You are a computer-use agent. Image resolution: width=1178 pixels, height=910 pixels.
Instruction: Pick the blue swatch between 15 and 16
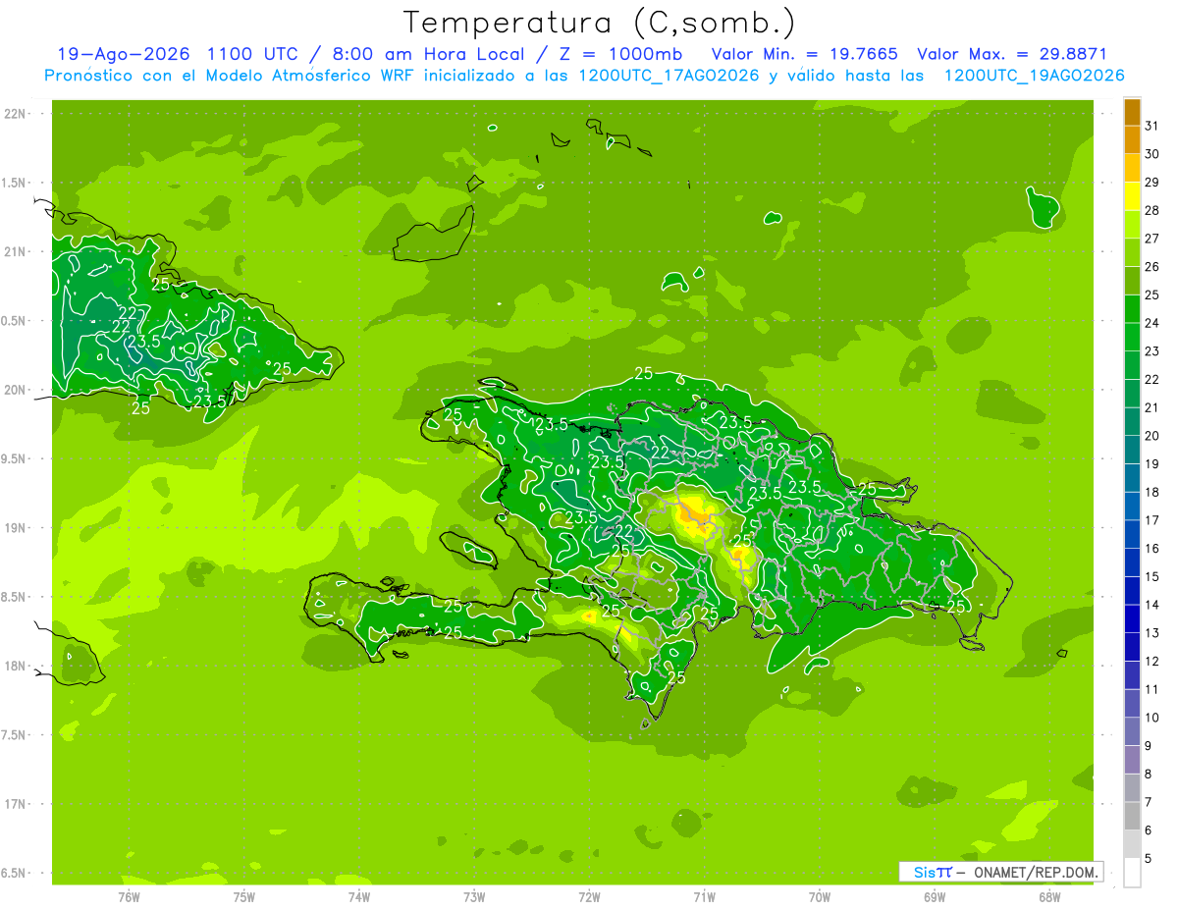click(1132, 562)
